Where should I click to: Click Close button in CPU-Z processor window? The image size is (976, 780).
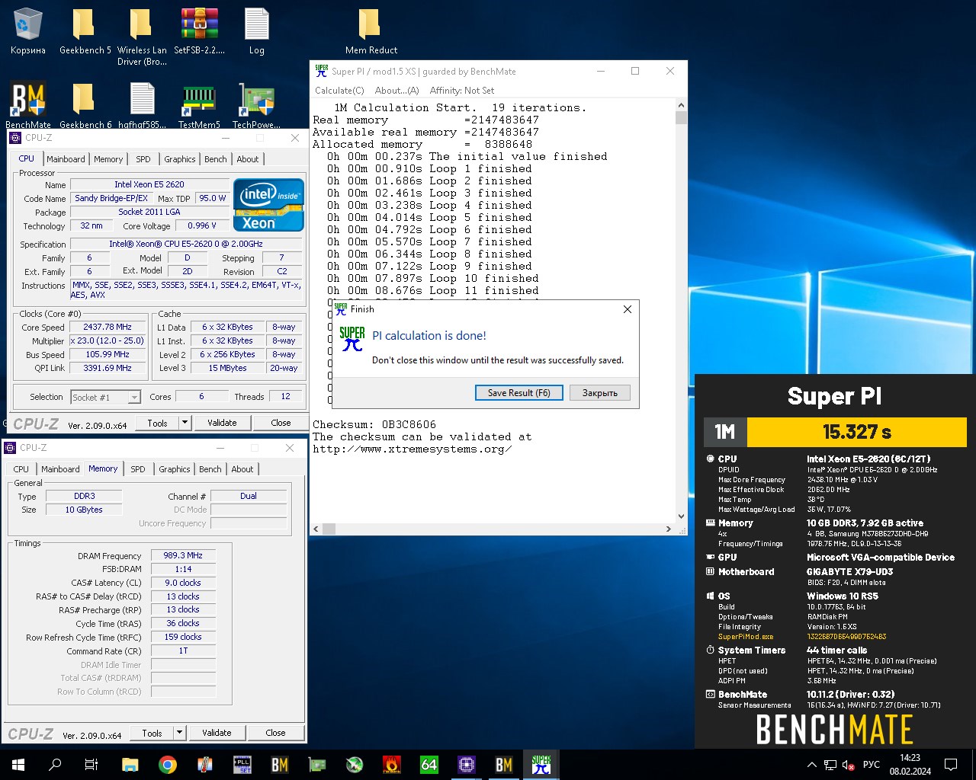click(x=281, y=423)
